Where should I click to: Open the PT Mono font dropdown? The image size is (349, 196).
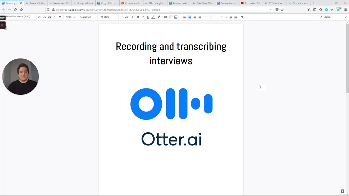(108, 17)
